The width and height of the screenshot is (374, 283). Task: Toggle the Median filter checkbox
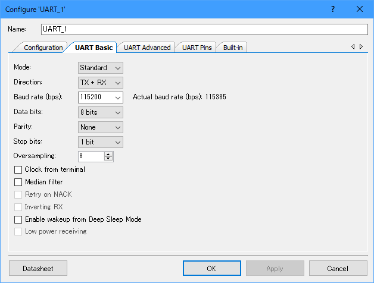click(18, 182)
